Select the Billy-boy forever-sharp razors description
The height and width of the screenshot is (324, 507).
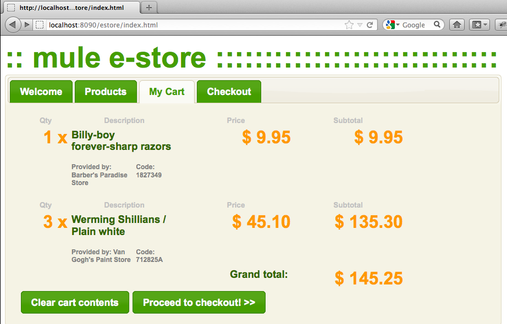click(121, 141)
